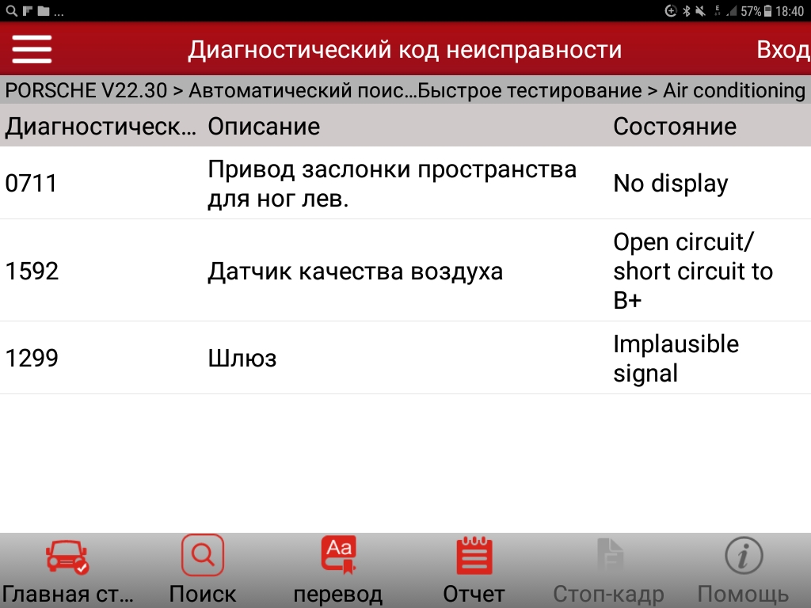
Task: Click the Шлюз fault description
Action: pos(242,359)
